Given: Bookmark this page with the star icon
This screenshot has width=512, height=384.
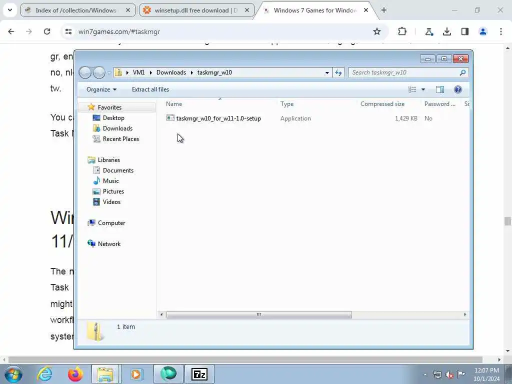Looking at the screenshot, I should click(377, 31).
